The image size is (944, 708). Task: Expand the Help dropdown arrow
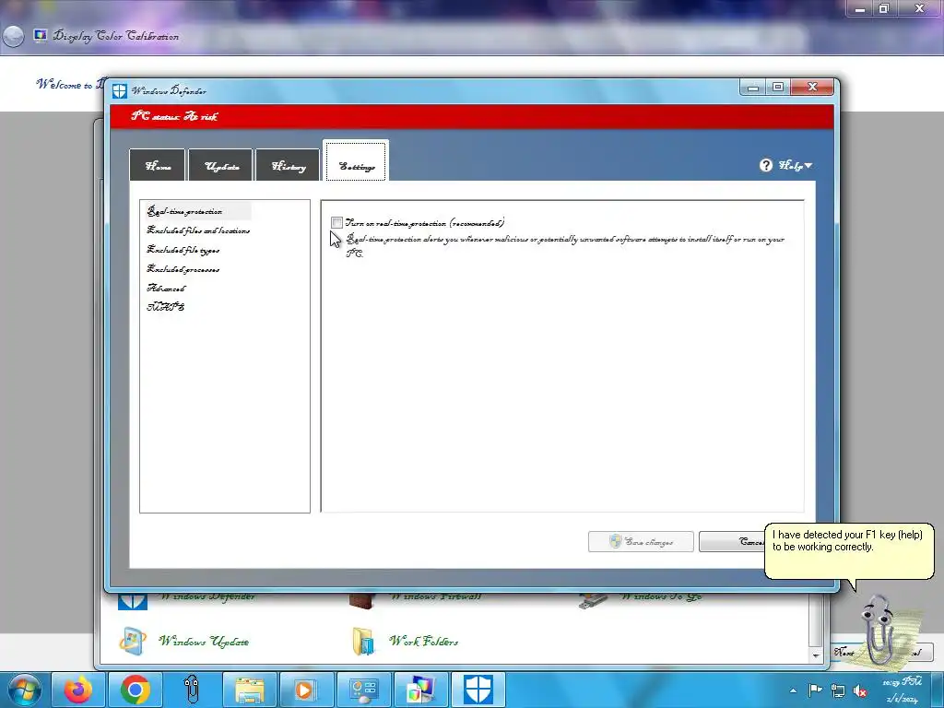pos(808,165)
